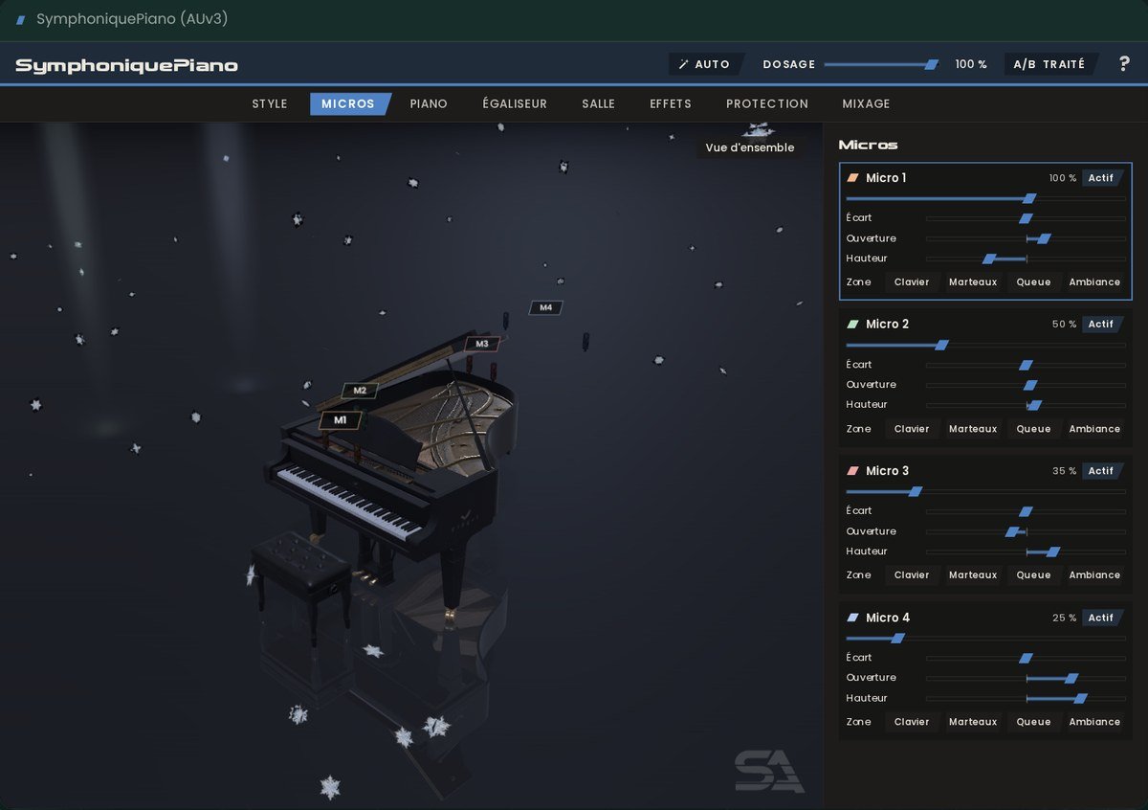
Task: Click the Micro 1 level slider handle
Action: point(1029,198)
